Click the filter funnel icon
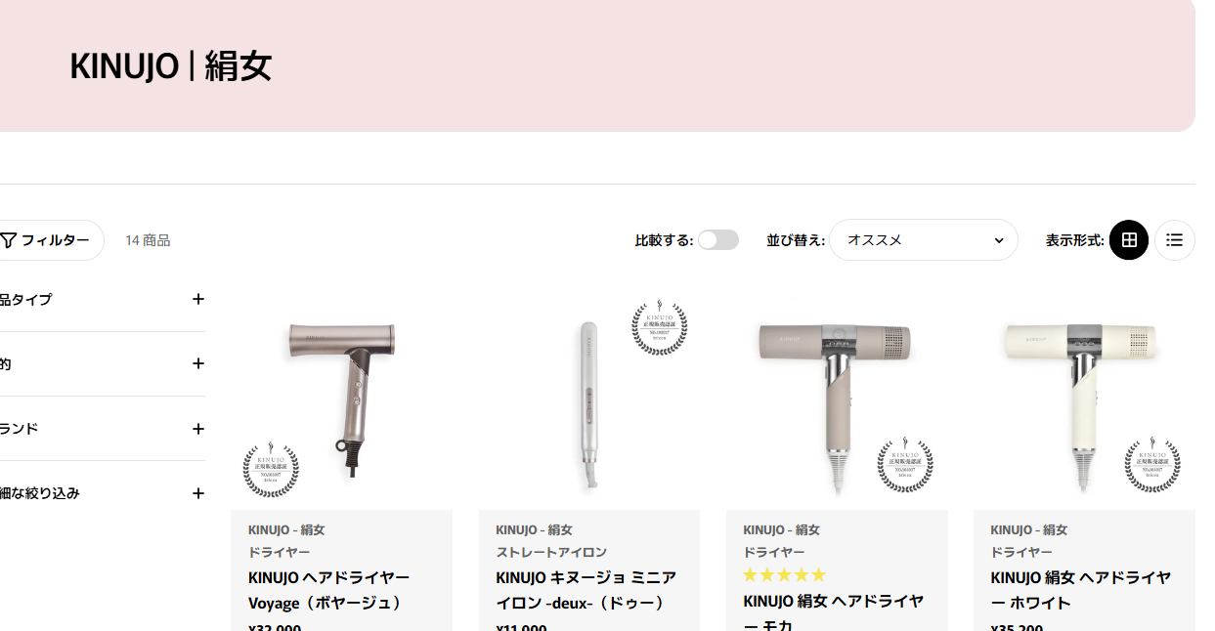This screenshot has height=631, width=1215. tap(9, 240)
